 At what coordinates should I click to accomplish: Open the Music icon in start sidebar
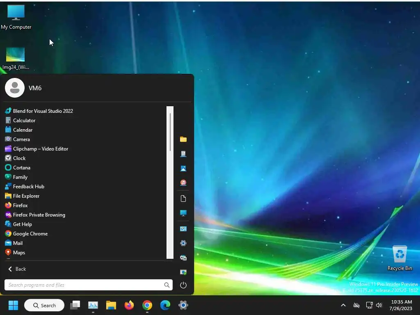183,183
